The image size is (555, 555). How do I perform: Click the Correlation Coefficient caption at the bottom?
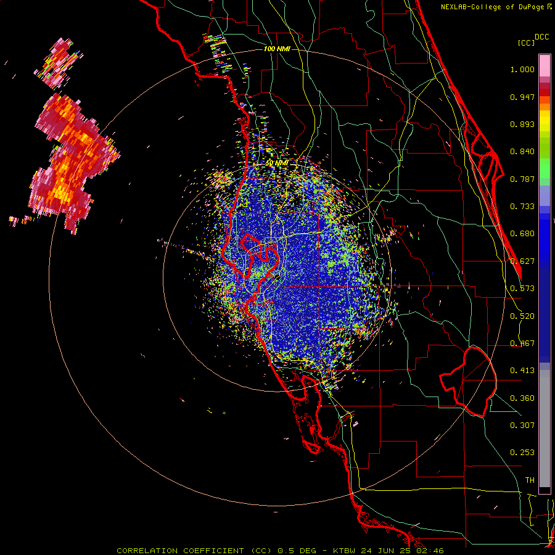pyautogui.click(x=280, y=551)
